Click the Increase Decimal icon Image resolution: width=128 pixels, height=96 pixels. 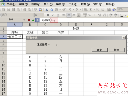(x=100, y=15)
